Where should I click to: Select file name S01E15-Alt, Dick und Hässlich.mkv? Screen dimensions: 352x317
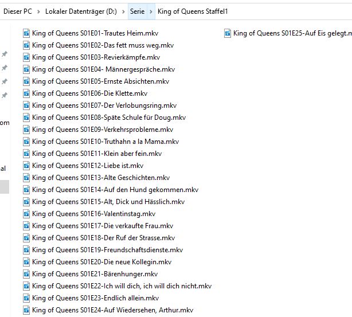tap(108, 202)
